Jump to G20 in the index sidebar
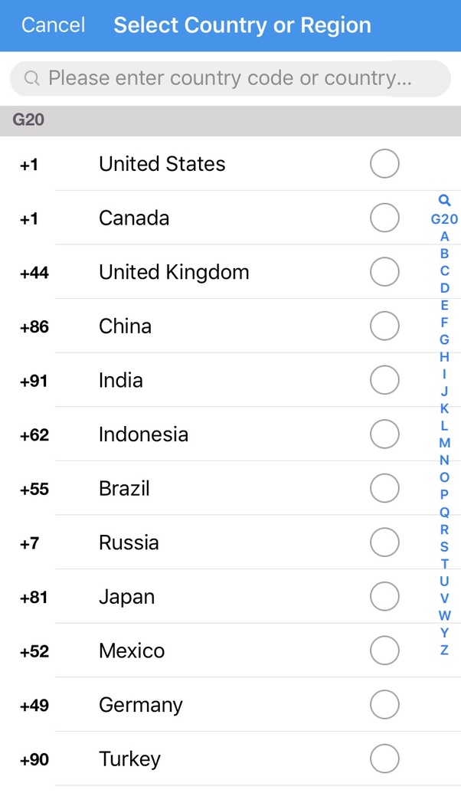The image size is (461, 793). pos(444,219)
